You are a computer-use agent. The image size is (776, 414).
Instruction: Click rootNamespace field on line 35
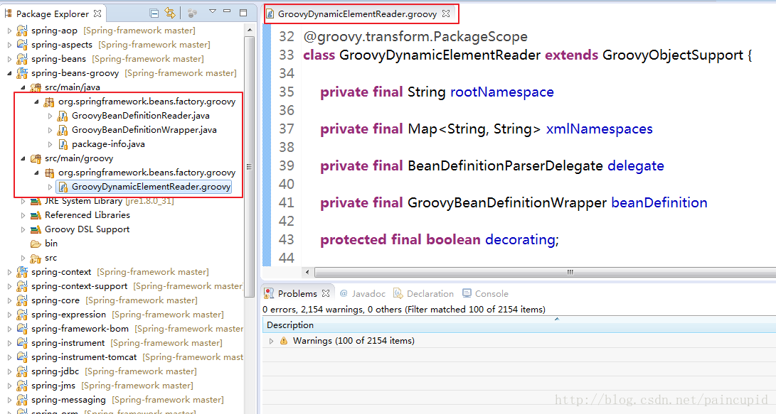point(502,92)
